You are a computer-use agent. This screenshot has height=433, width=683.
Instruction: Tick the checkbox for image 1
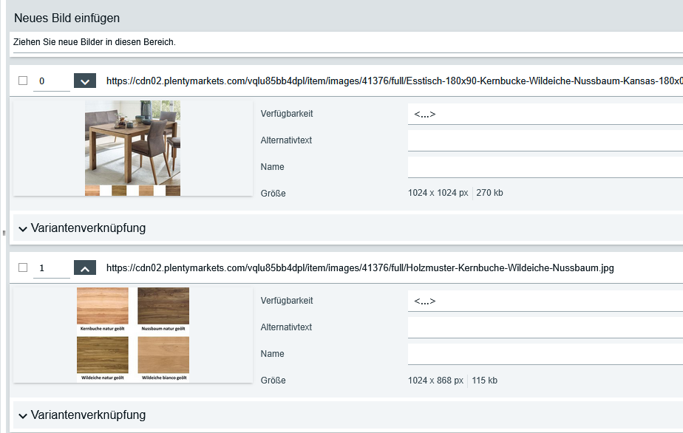click(x=23, y=267)
